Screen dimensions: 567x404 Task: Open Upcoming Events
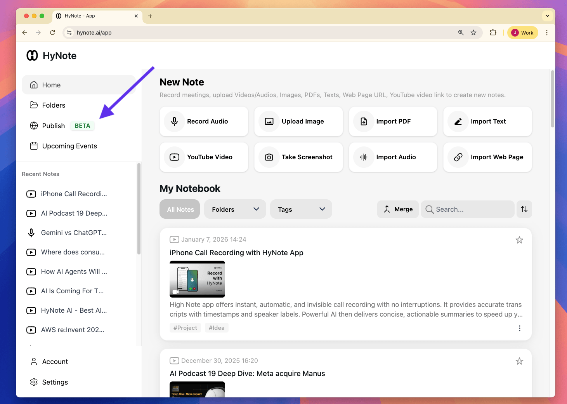click(69, 146)
